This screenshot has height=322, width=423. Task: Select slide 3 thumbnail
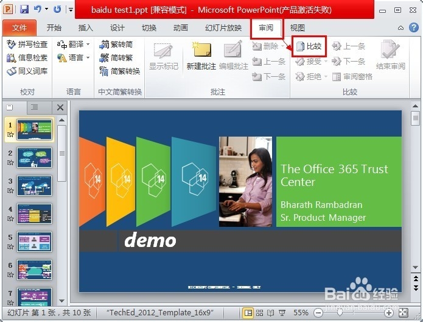tap(34, 186)
